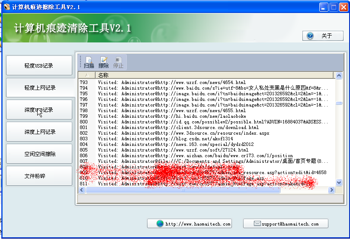Choose 空闲空间擦除 in the sidebar

(x=39, y=154)
